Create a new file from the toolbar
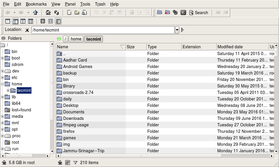279x167 pixels. pos(69,13)
